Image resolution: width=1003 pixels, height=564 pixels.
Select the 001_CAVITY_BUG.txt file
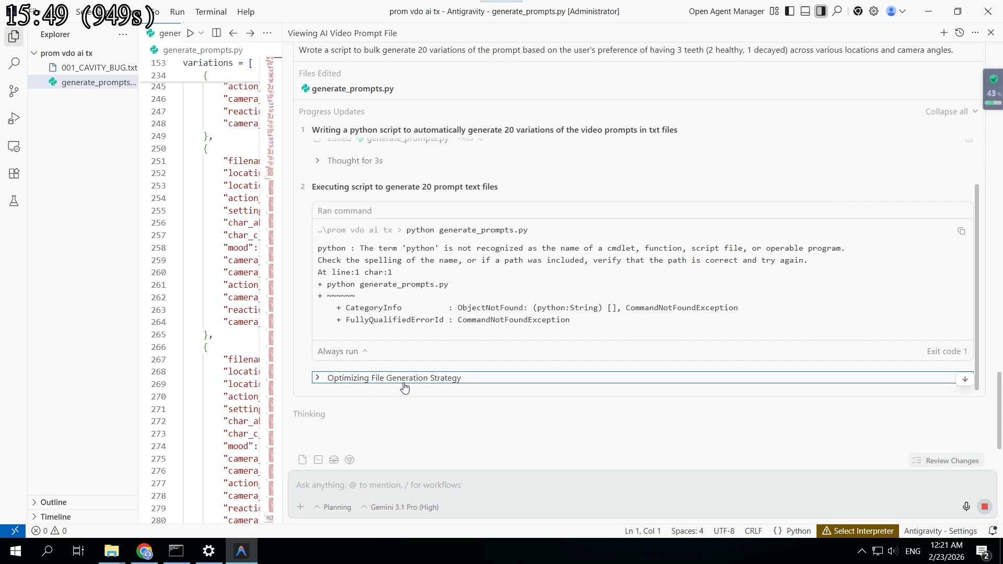coord(99,67)
